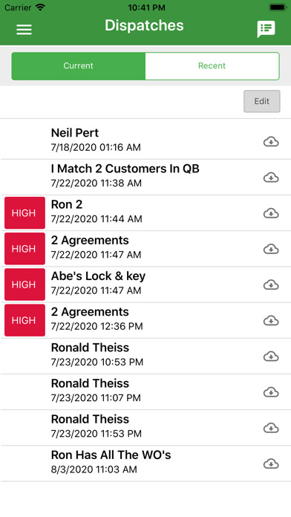Open the hamburger menu
The image size is (291, 517).
pos(24,30)
